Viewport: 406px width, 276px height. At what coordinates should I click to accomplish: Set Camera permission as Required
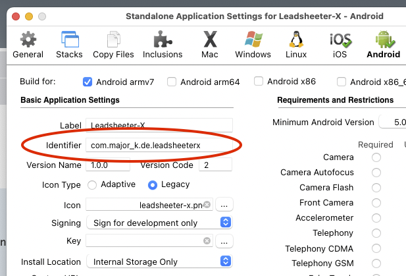point(376,157)
